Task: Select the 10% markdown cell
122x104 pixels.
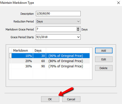Action: (22, 56)
